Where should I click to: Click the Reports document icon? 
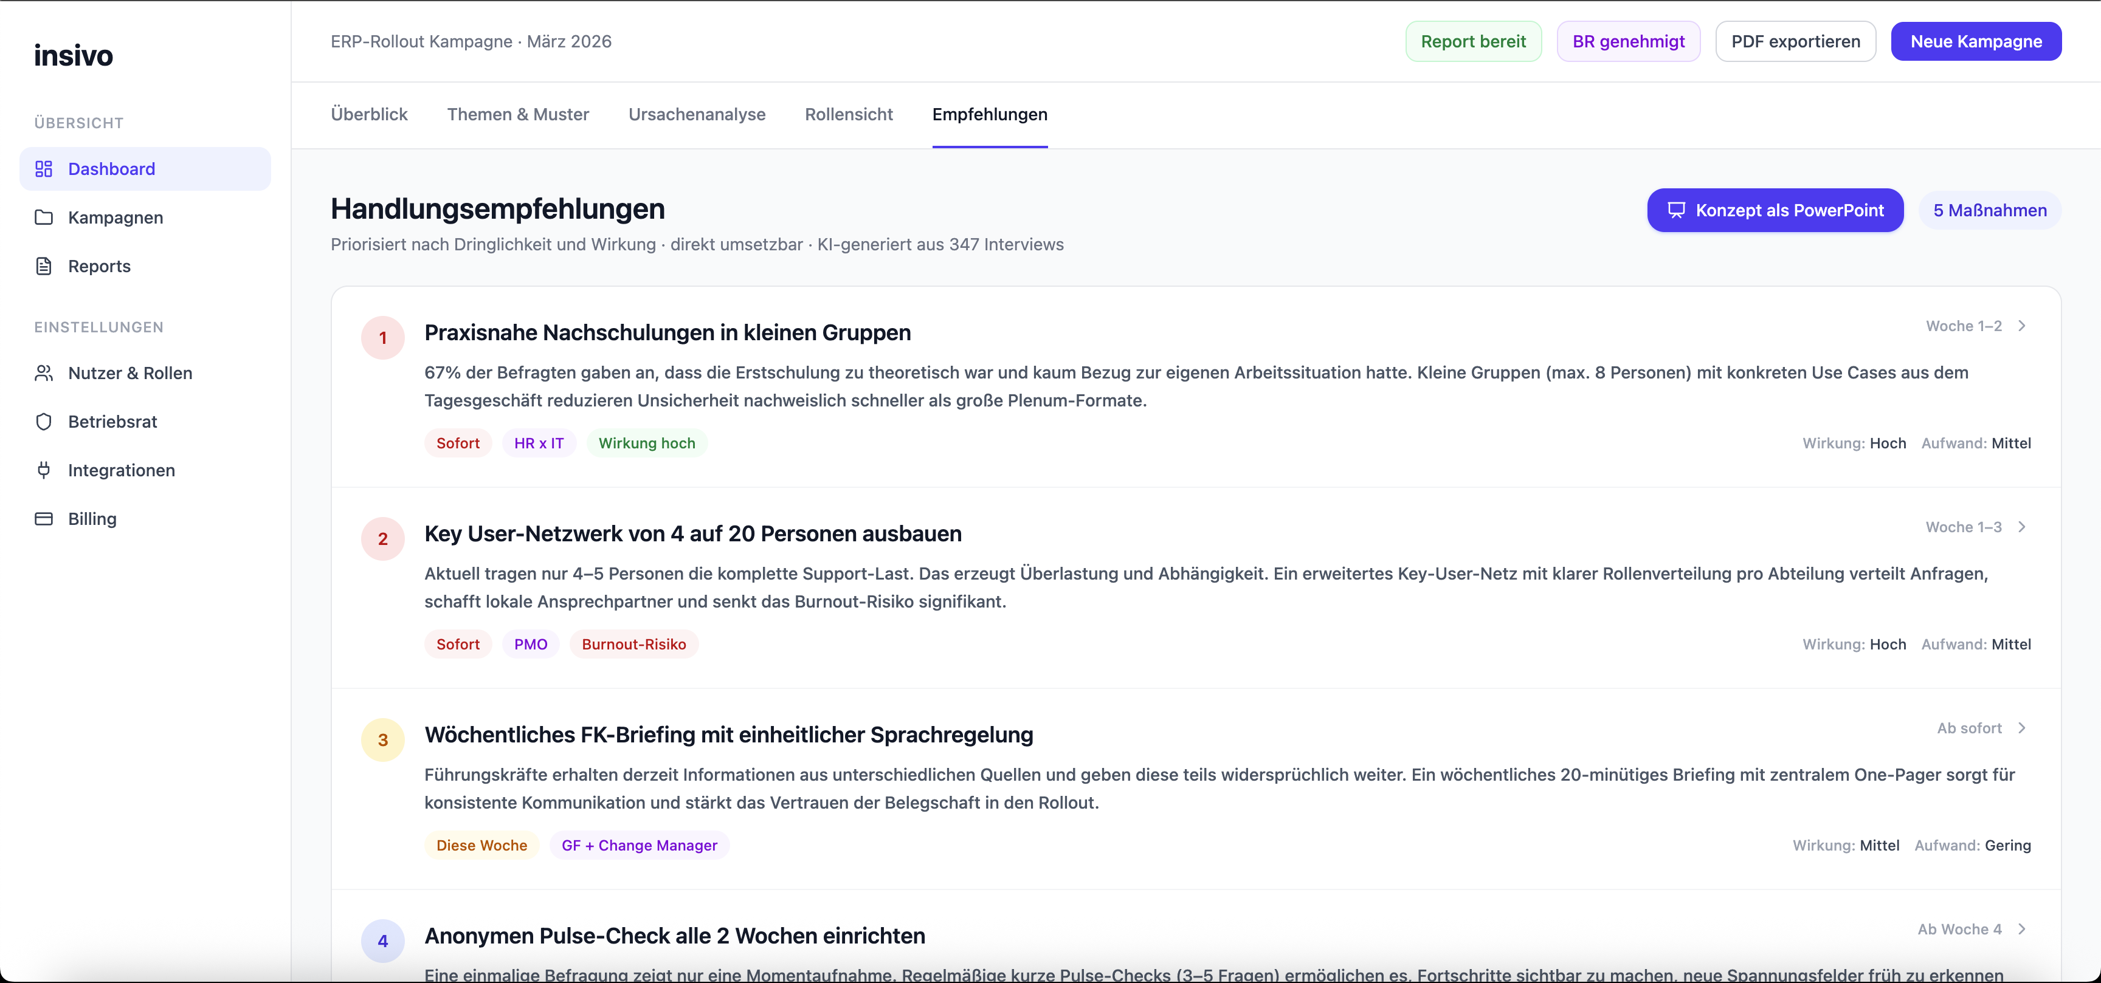[x=44, y=267]
